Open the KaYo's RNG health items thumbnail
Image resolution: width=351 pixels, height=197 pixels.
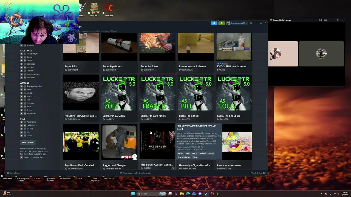pyautogui.click(x=234, y=47)
